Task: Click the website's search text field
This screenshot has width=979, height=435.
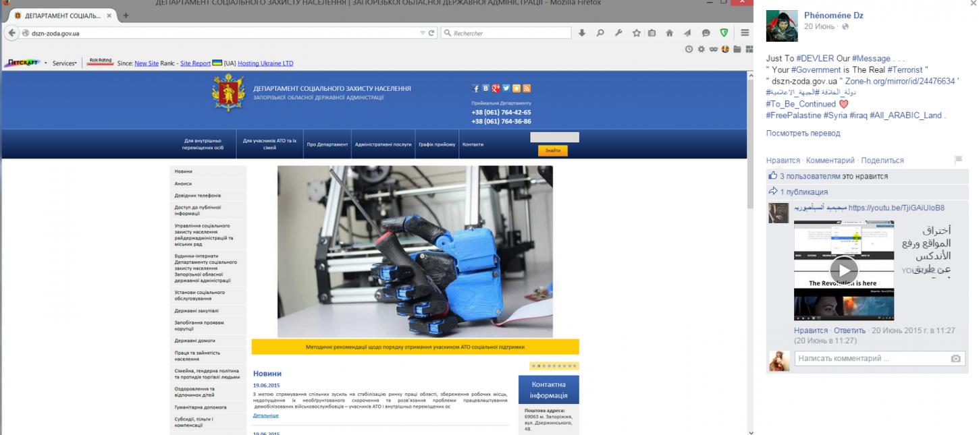Action: (x=554, y=138)
